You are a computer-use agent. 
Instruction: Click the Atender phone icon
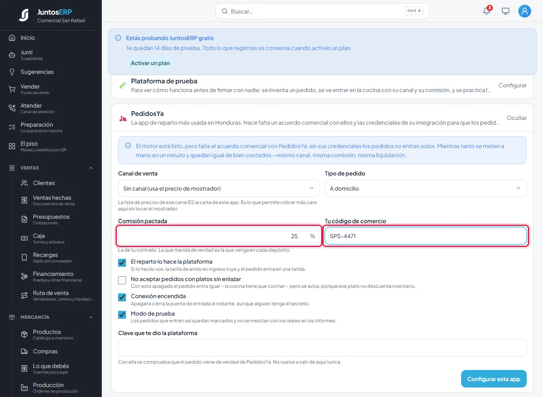click(12, 108)
